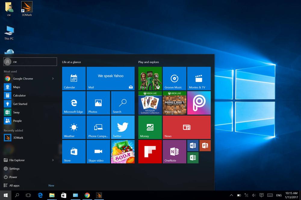Image resolution: width=301 pixels, height=200 pixels.
Task: Open Settings from Start menu
Action: tap(14, 169)
